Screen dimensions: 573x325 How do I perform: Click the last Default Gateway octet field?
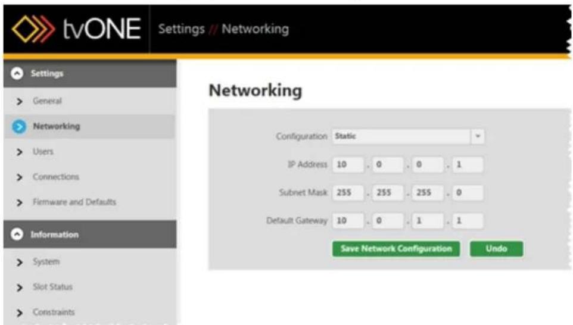pyautogui.click(x=468, y=221)
